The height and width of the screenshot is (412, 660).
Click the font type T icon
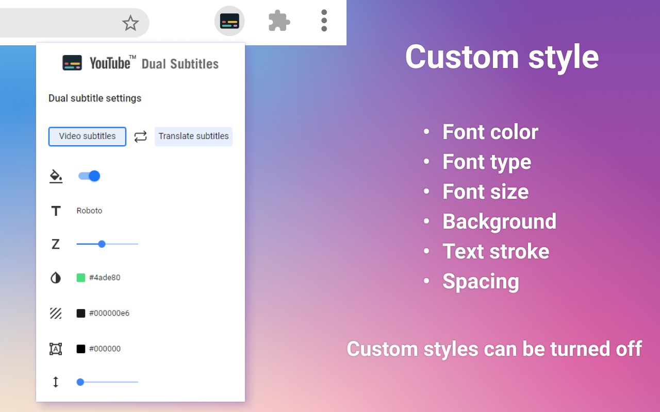click(x=56, y=211)
